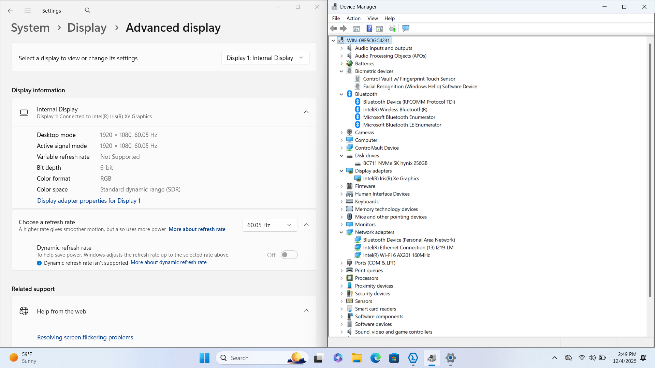Click the blue Help icon in Device Manager toolbar

[369, 28]
